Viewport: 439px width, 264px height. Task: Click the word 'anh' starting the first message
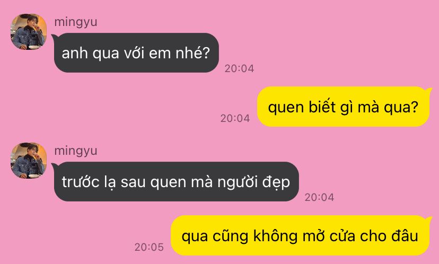[x=75, y=53]
